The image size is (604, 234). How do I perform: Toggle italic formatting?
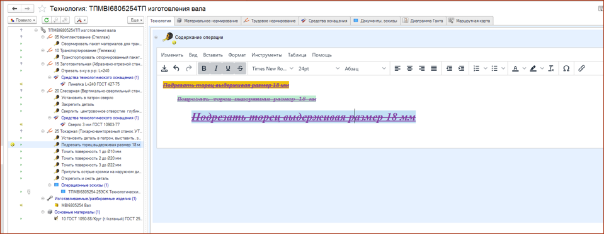216,68
